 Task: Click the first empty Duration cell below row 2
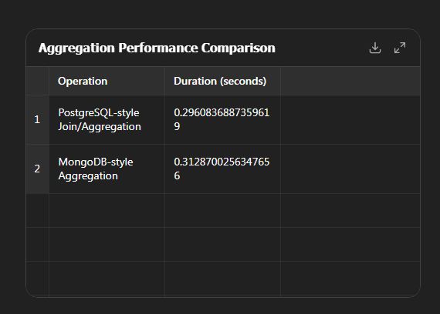coord(222,210)
